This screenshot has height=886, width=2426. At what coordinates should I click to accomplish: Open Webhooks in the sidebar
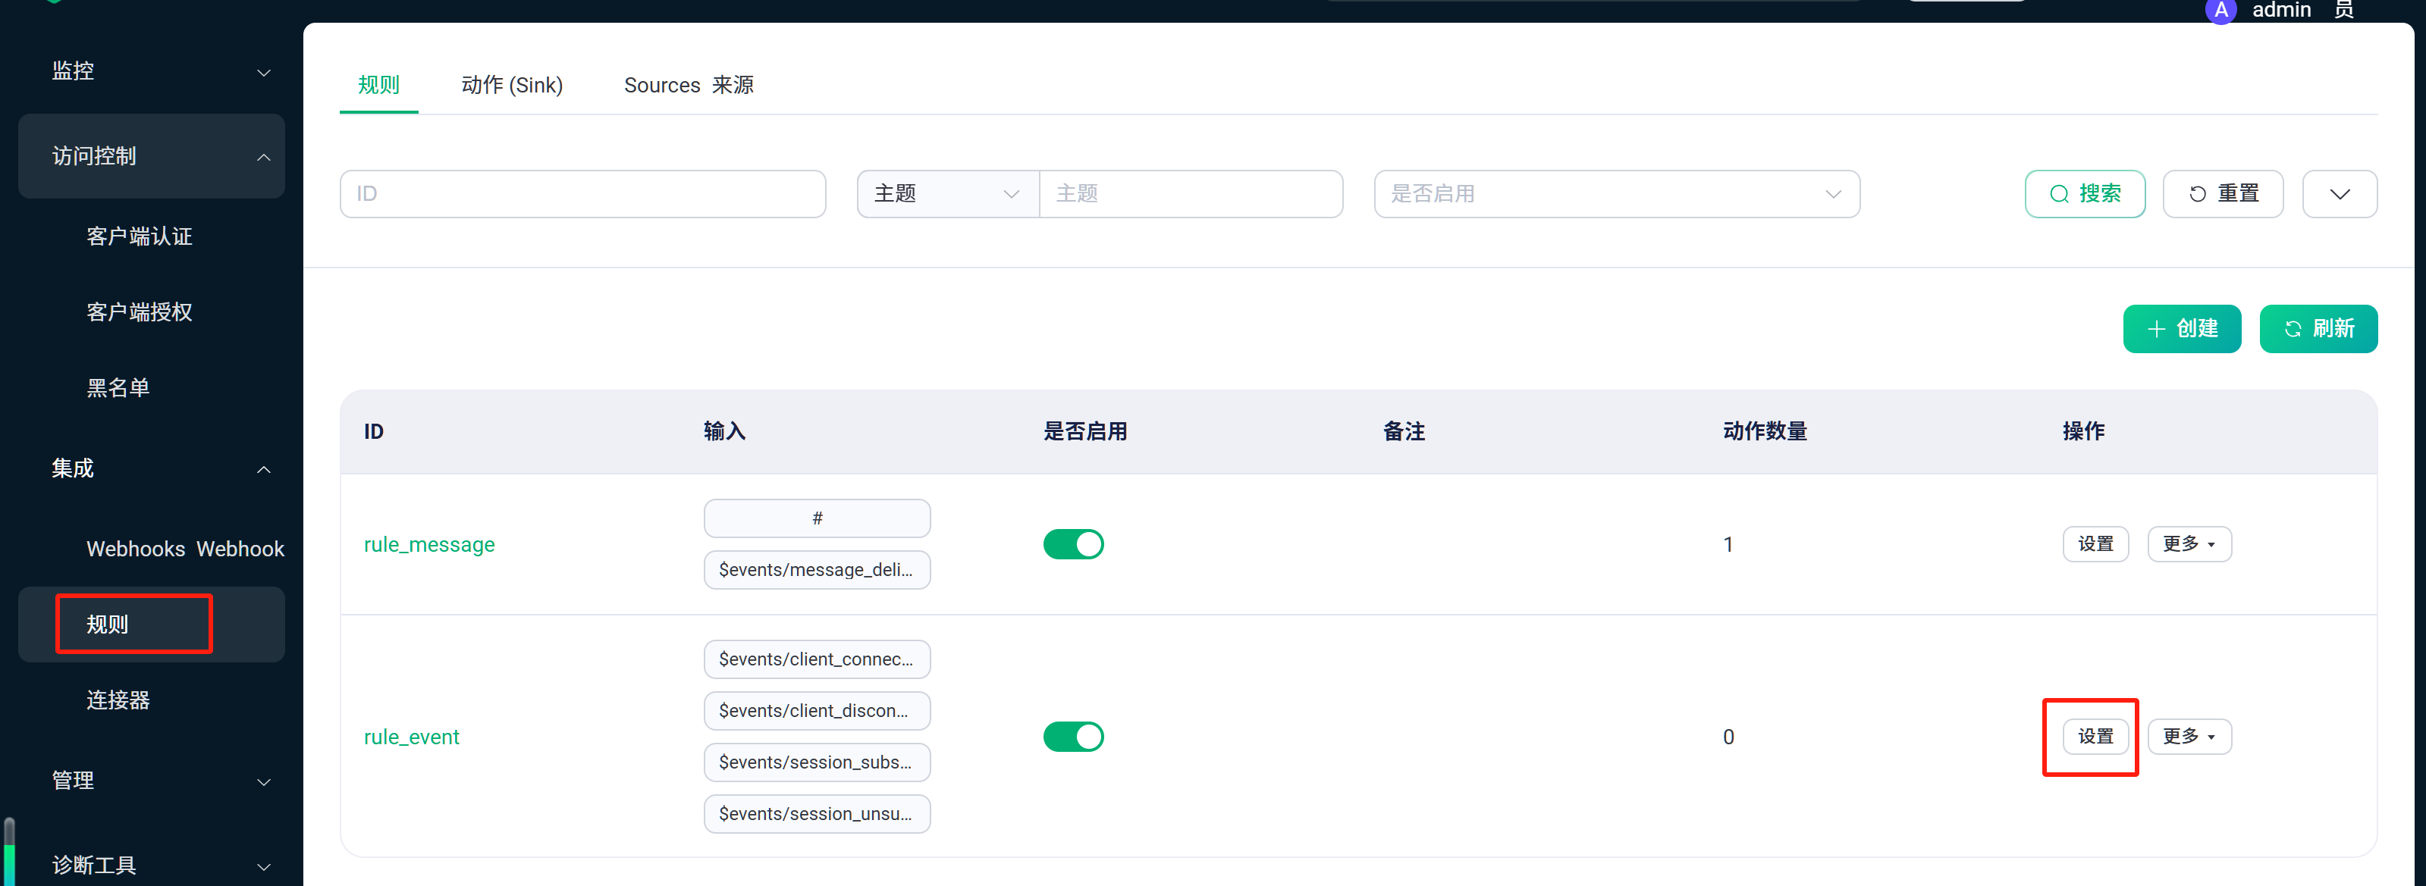(184, 549)
